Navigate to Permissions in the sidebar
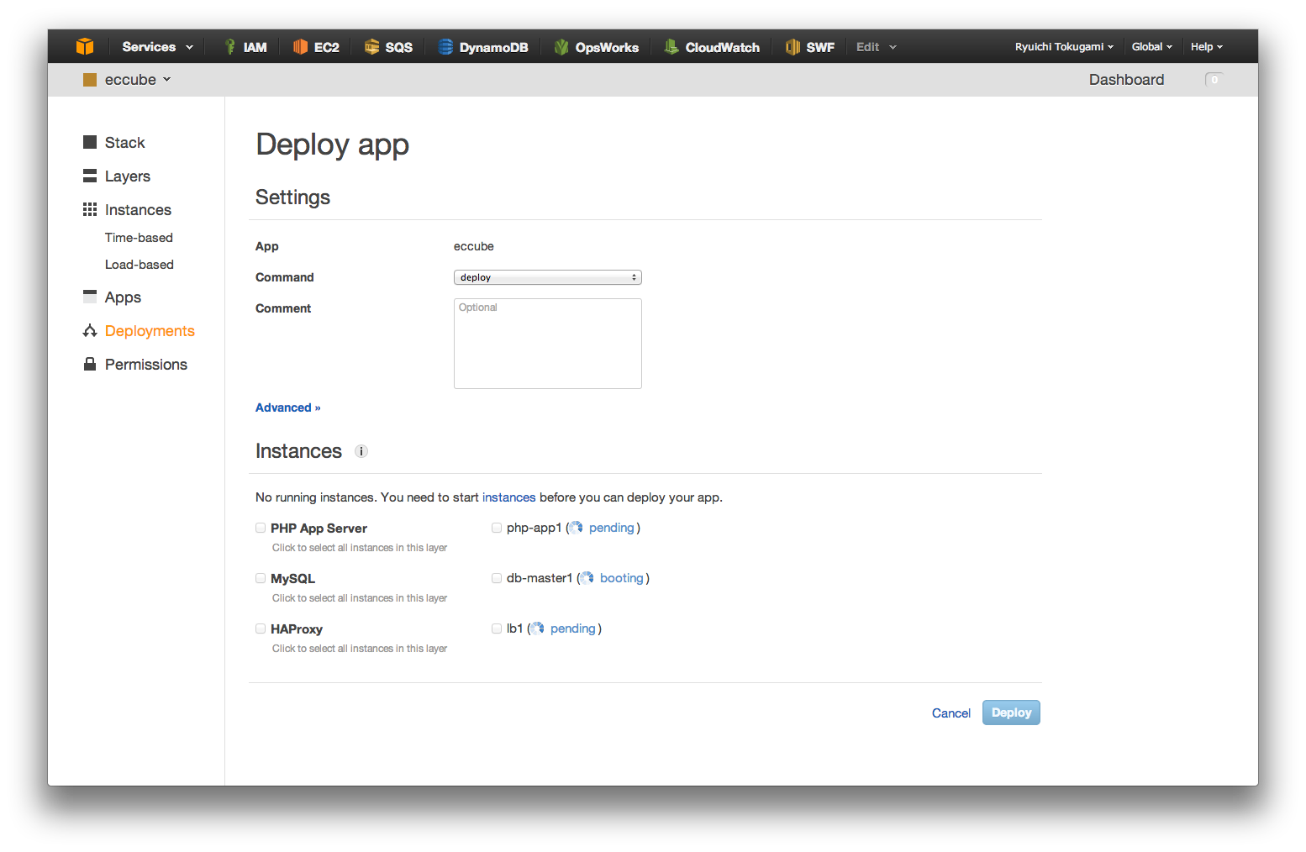Image resolution: width=1306 pixels, height=852 pixels. click(145, 364)
